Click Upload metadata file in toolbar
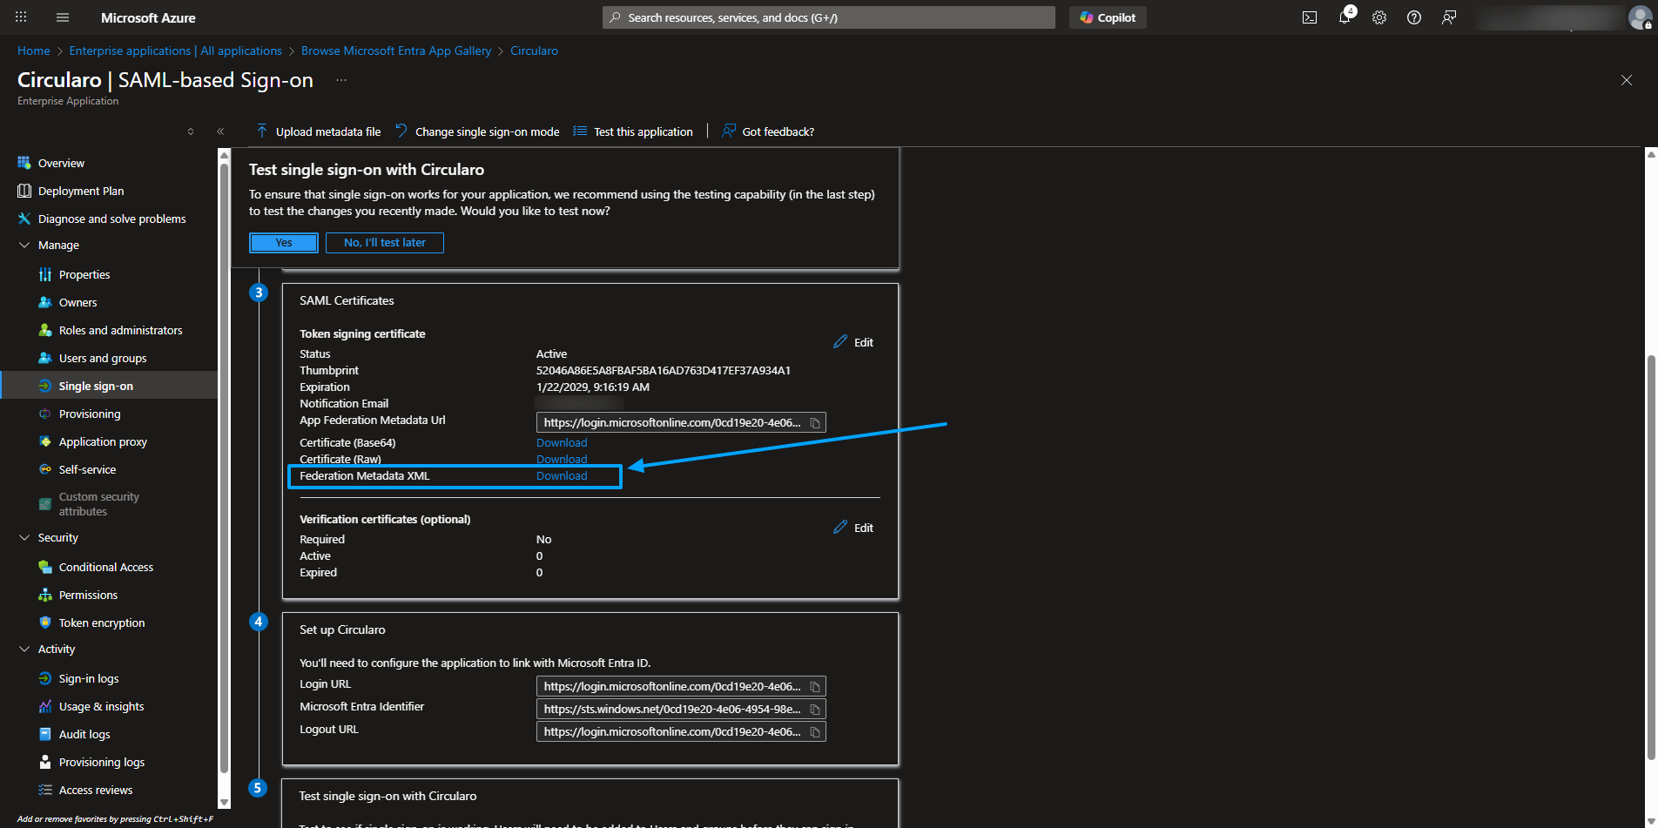The height and width of the screenshot is (828, 1658). click(x=319, y=131)
